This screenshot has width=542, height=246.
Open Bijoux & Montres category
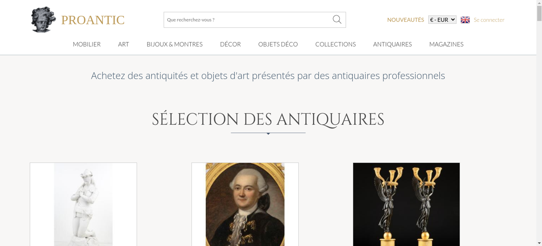click(x=175, y=44)
